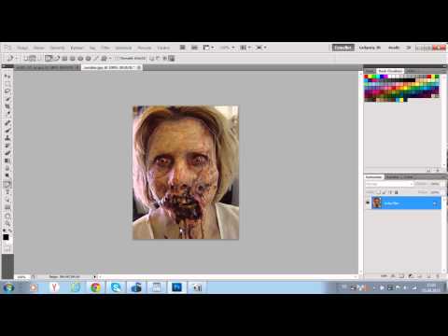
Task: Open the Help menu
Action: pyautogui.click(x=163, y=48)
